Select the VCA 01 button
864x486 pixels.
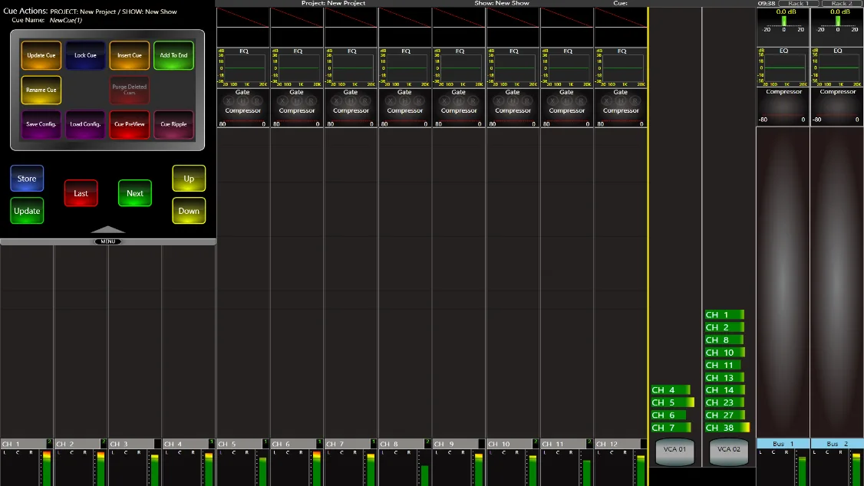(675, 452)
